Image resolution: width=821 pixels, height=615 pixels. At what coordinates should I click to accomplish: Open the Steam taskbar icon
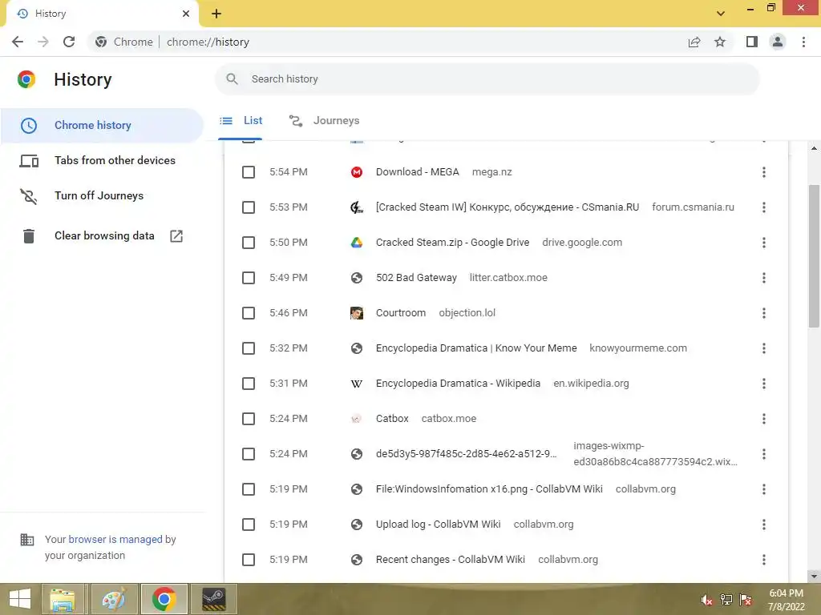214,599
